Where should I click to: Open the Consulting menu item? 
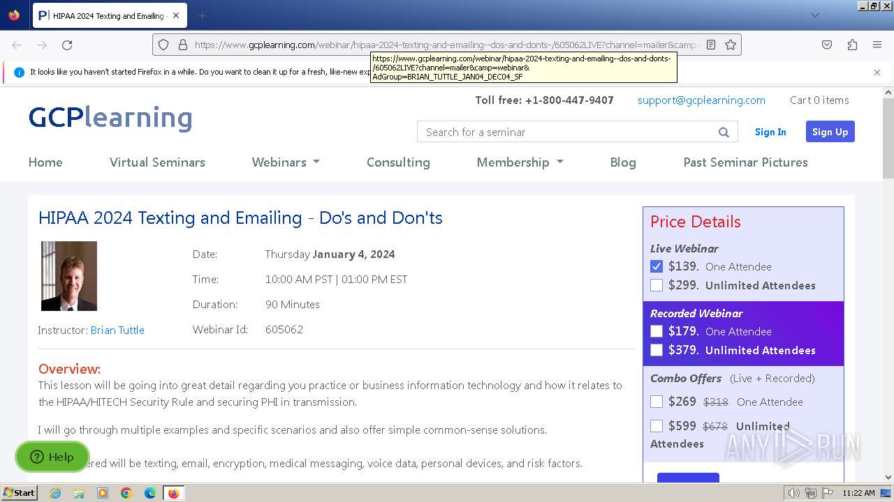tap(398, 162)
